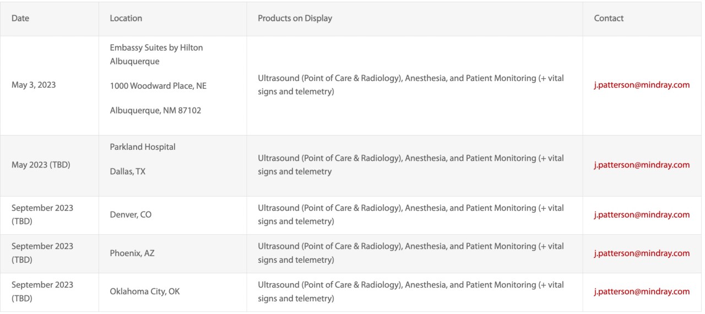Click the Location column header

[x=126, y=18]
